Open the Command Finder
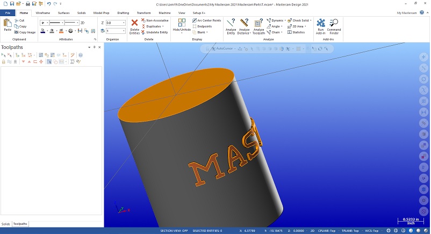The width and height of the screenshot is (431, 234). point(334,26)
